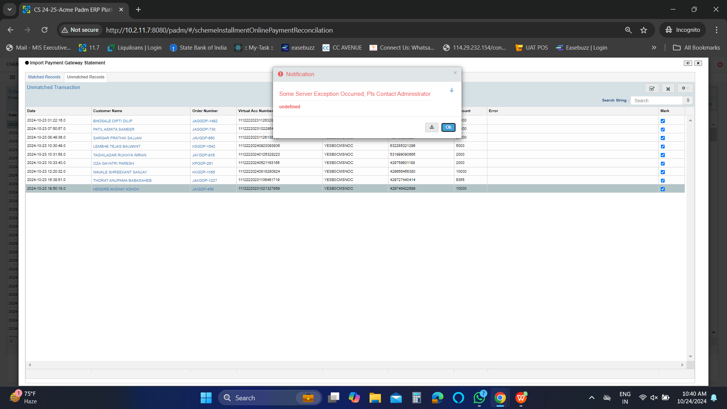Uncheck Mark for LEMBHE TEJAS BALWANT row

pos(663,147)
